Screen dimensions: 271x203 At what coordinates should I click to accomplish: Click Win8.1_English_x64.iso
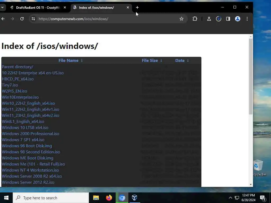coord(23,122)
